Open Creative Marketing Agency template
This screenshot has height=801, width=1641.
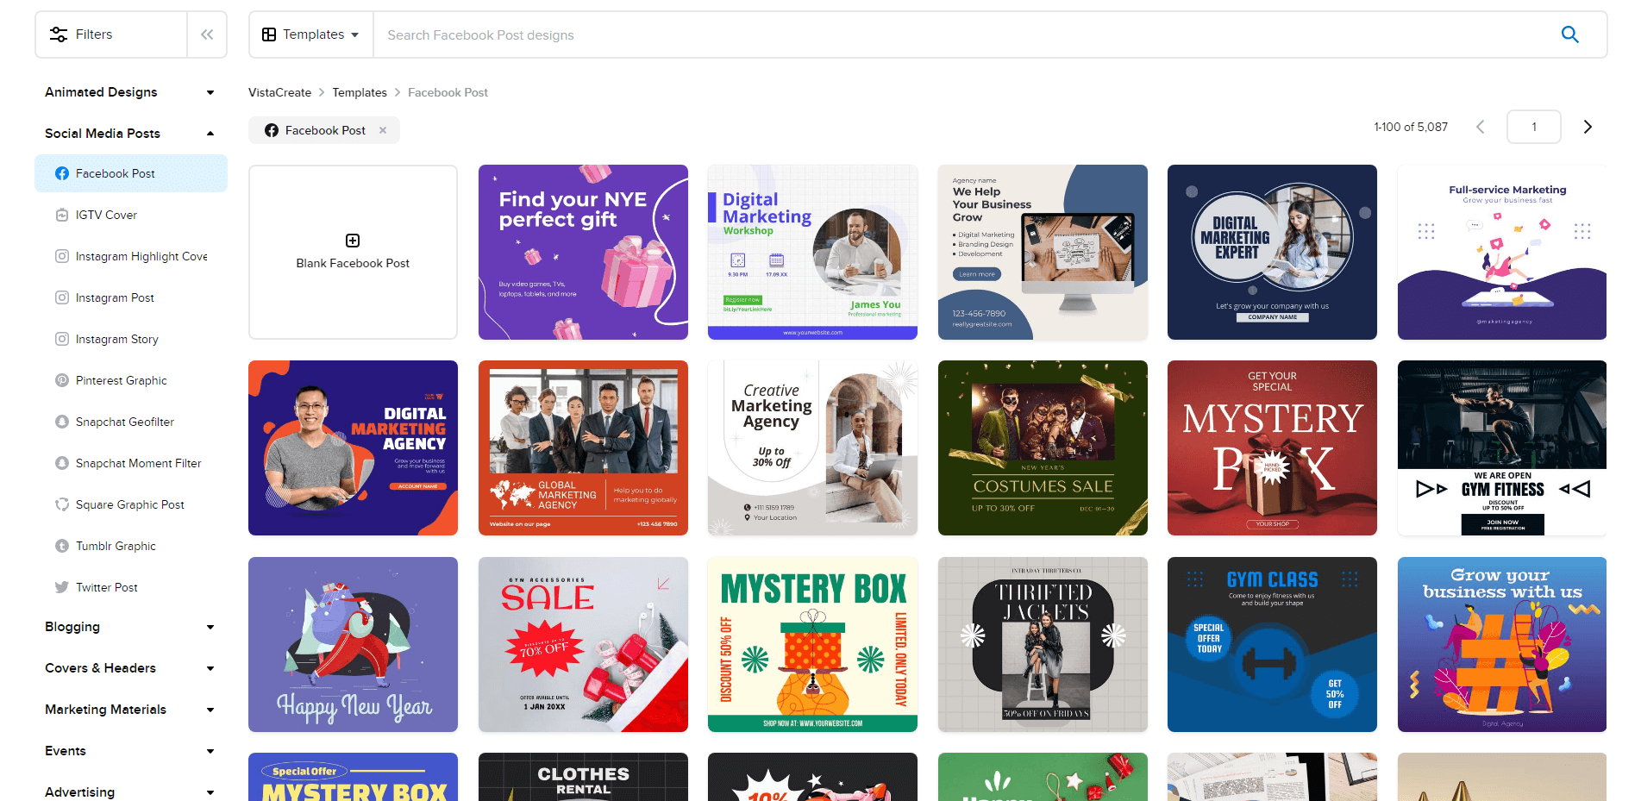812,447
